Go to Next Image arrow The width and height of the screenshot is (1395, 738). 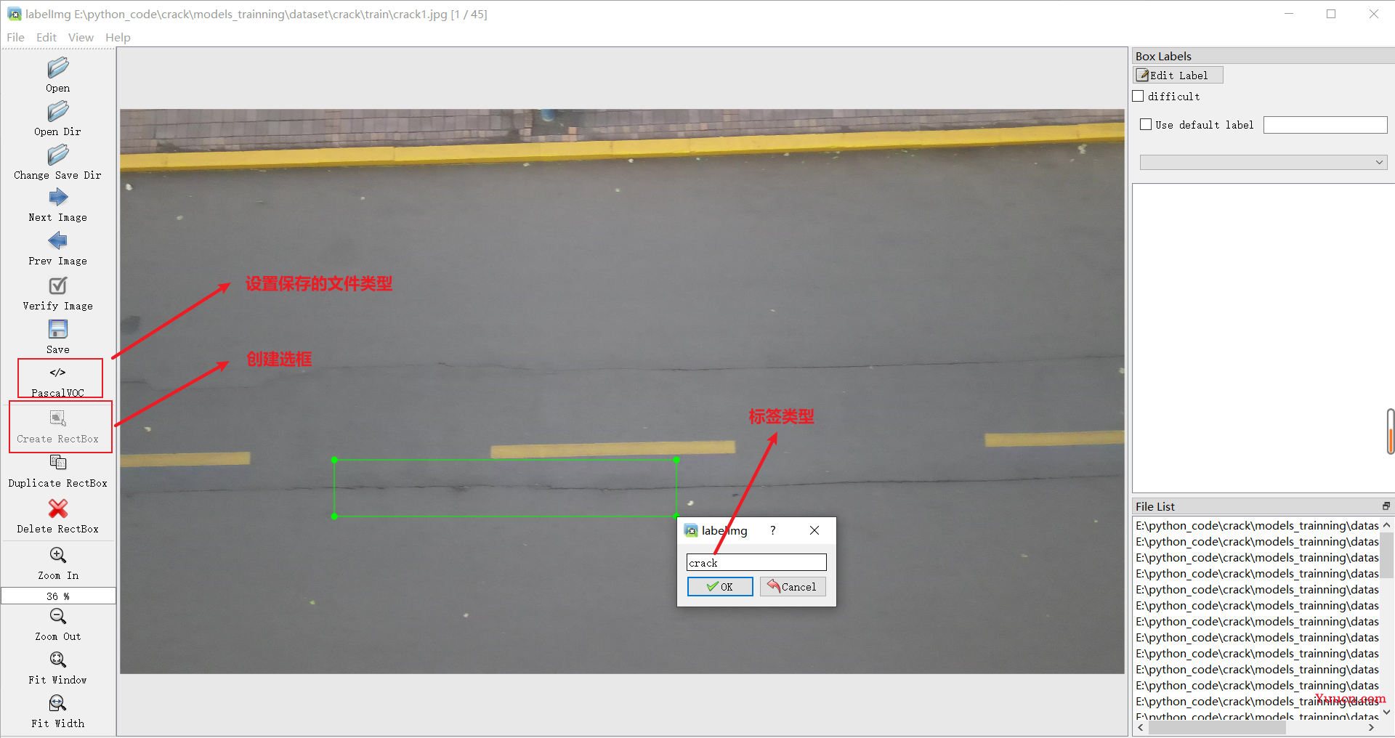tap(58, 197)
